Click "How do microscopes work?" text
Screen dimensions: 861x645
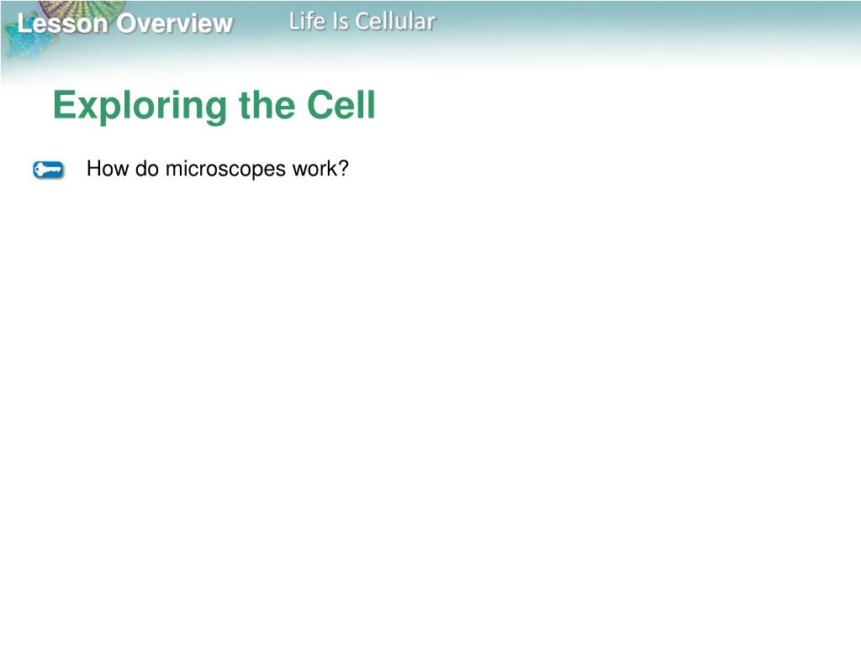point(218,169)
